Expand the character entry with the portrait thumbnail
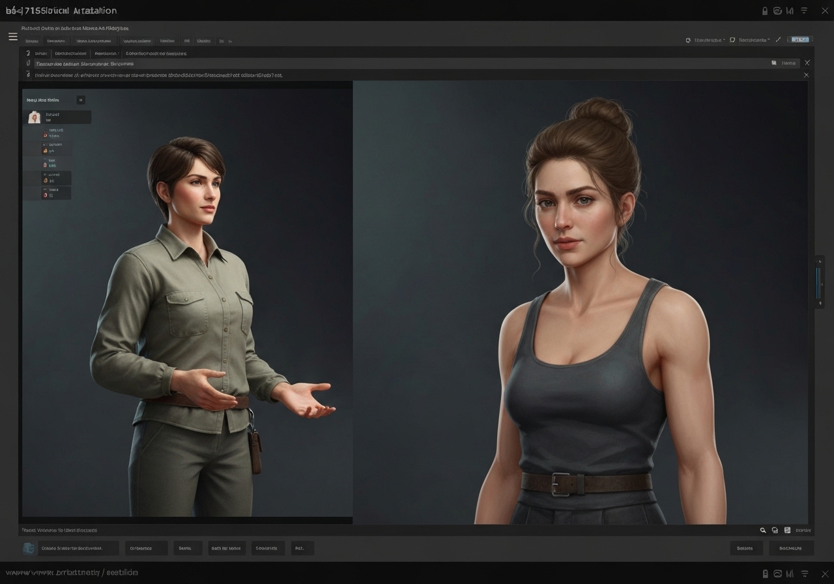The image size is (834, 584). click(x=59, y=117)
